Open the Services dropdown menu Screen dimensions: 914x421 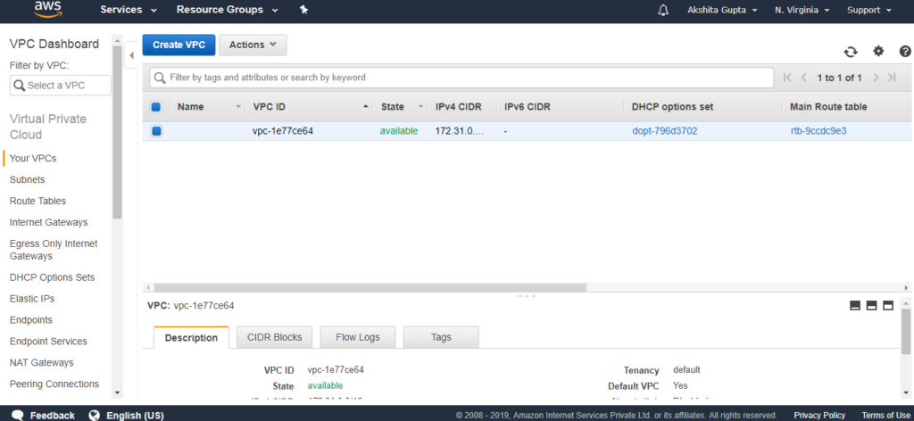pyautogui.click(x=129, y=10)
